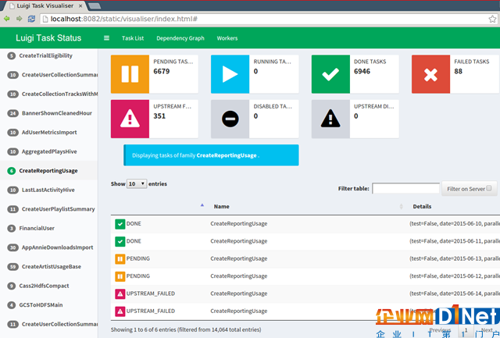Image resolution: width=500 pixels, height=338 pixels.
Task: Click details text for date=2015-06-13
Action: click(x=455, y=258)
